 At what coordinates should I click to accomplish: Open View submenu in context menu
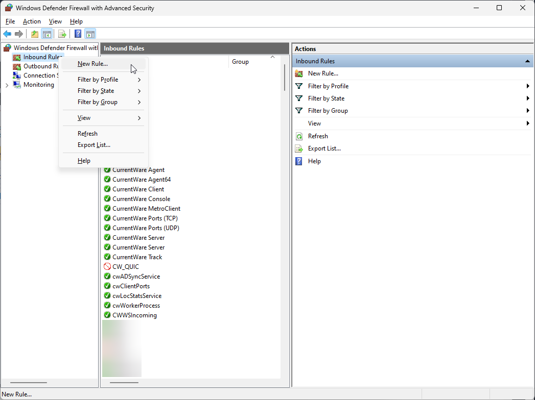(104, 118)
